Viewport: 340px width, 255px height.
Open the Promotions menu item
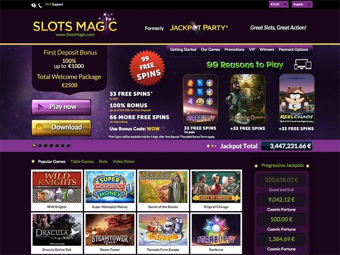(235, 49)
